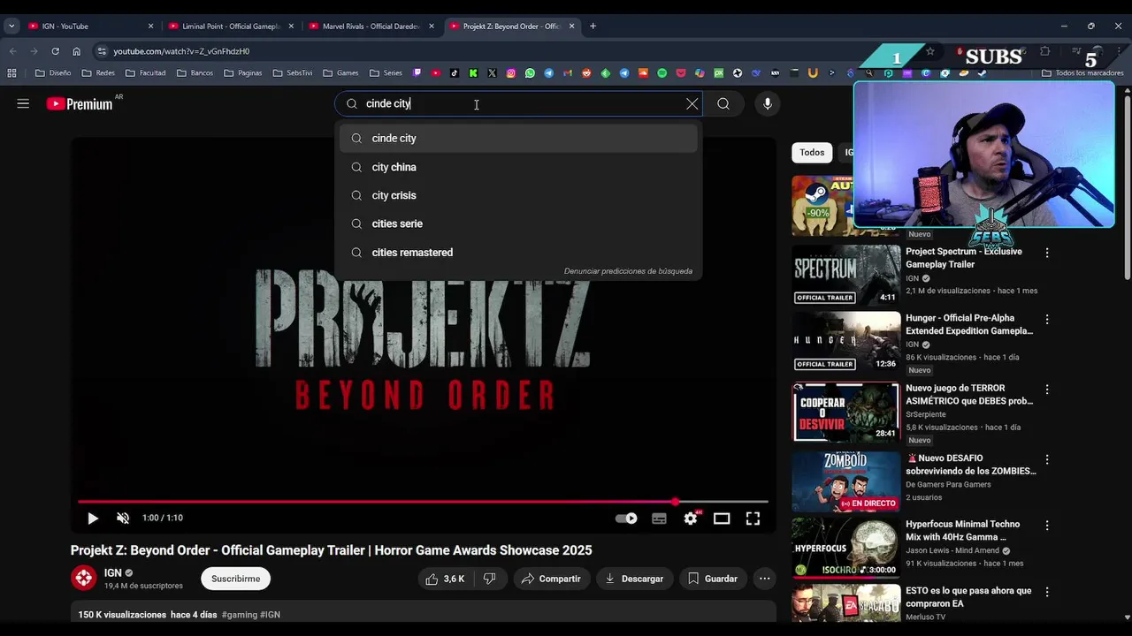Subscribe to IGN with Suscribirme

235,579
